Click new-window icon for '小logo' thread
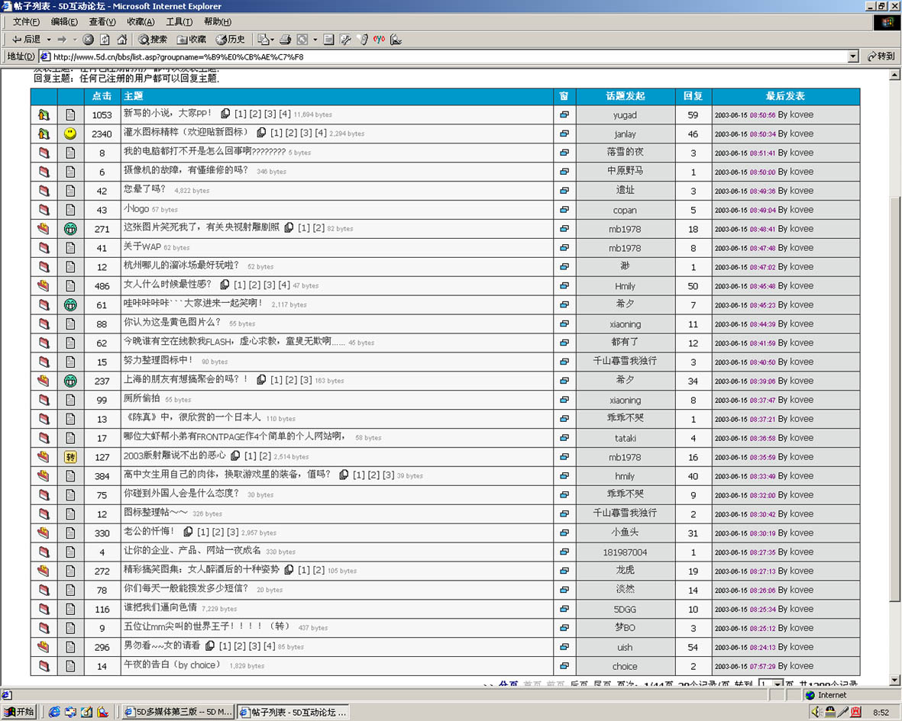This screenshot has height=721, width=902. (x=564, y=210)
